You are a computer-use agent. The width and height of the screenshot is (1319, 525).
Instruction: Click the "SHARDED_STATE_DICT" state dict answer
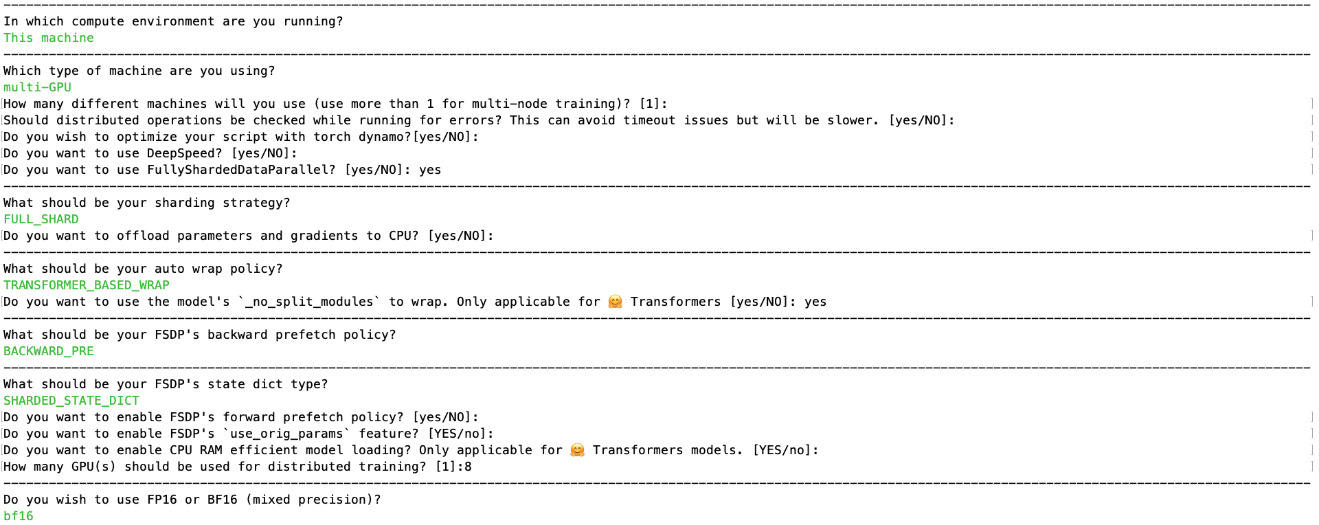point(71,401)
